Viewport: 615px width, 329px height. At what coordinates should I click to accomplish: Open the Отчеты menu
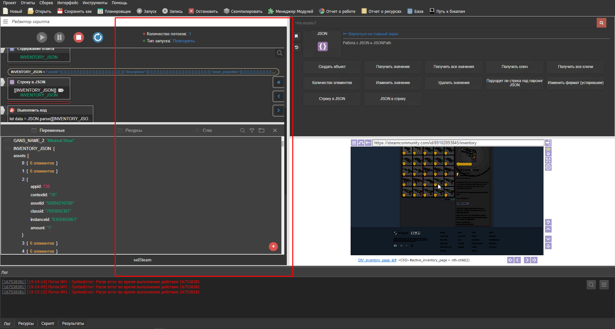click(x=28, y=3)
